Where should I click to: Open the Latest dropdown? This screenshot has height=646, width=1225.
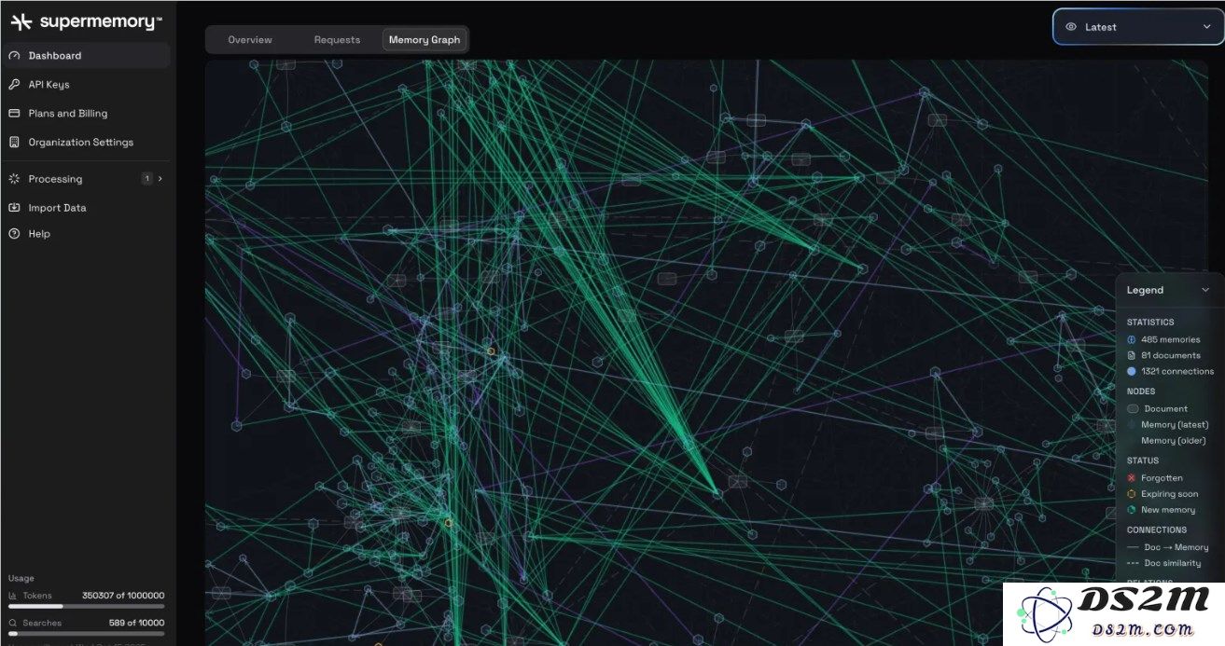(x=1207, y=26)
